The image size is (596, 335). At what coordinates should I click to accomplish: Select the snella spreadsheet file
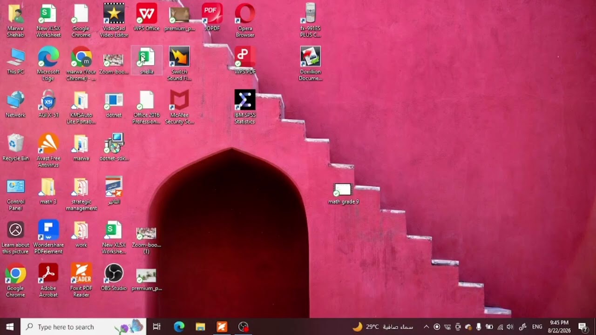point(147,61)
